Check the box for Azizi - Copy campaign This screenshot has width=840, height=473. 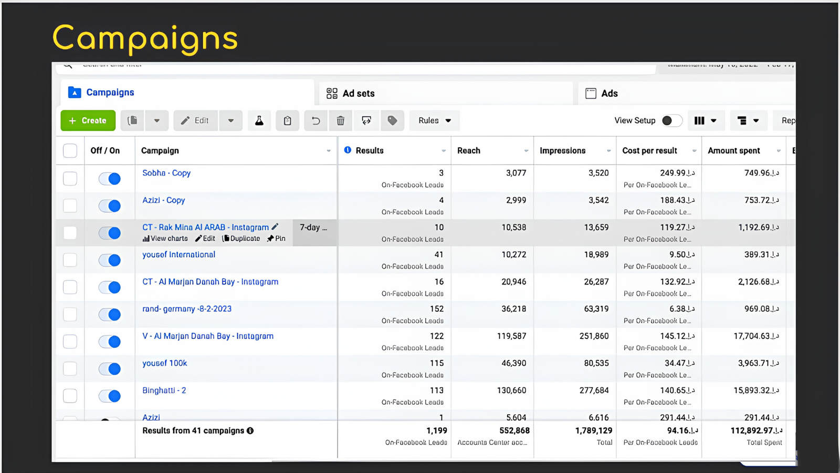pos(70,205)
